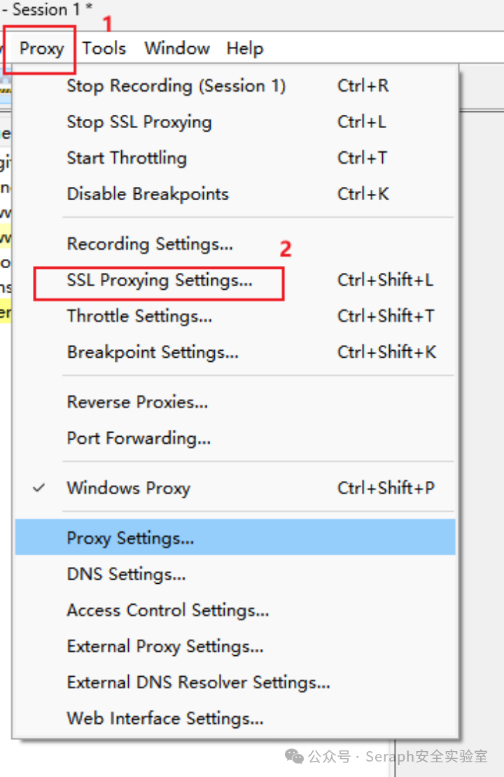Open the Help menu

[x=245, y=48]
